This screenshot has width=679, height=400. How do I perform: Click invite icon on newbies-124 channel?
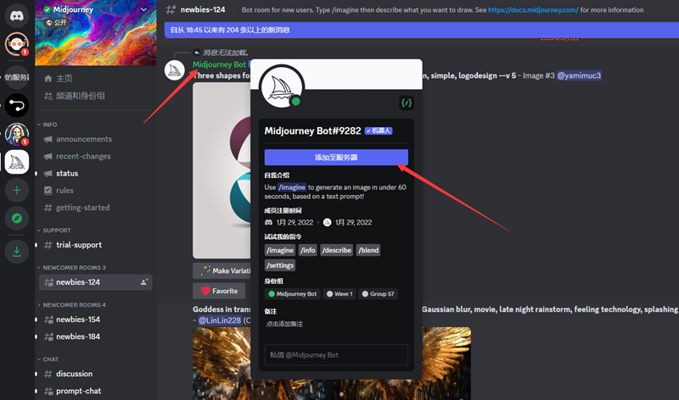144,282
